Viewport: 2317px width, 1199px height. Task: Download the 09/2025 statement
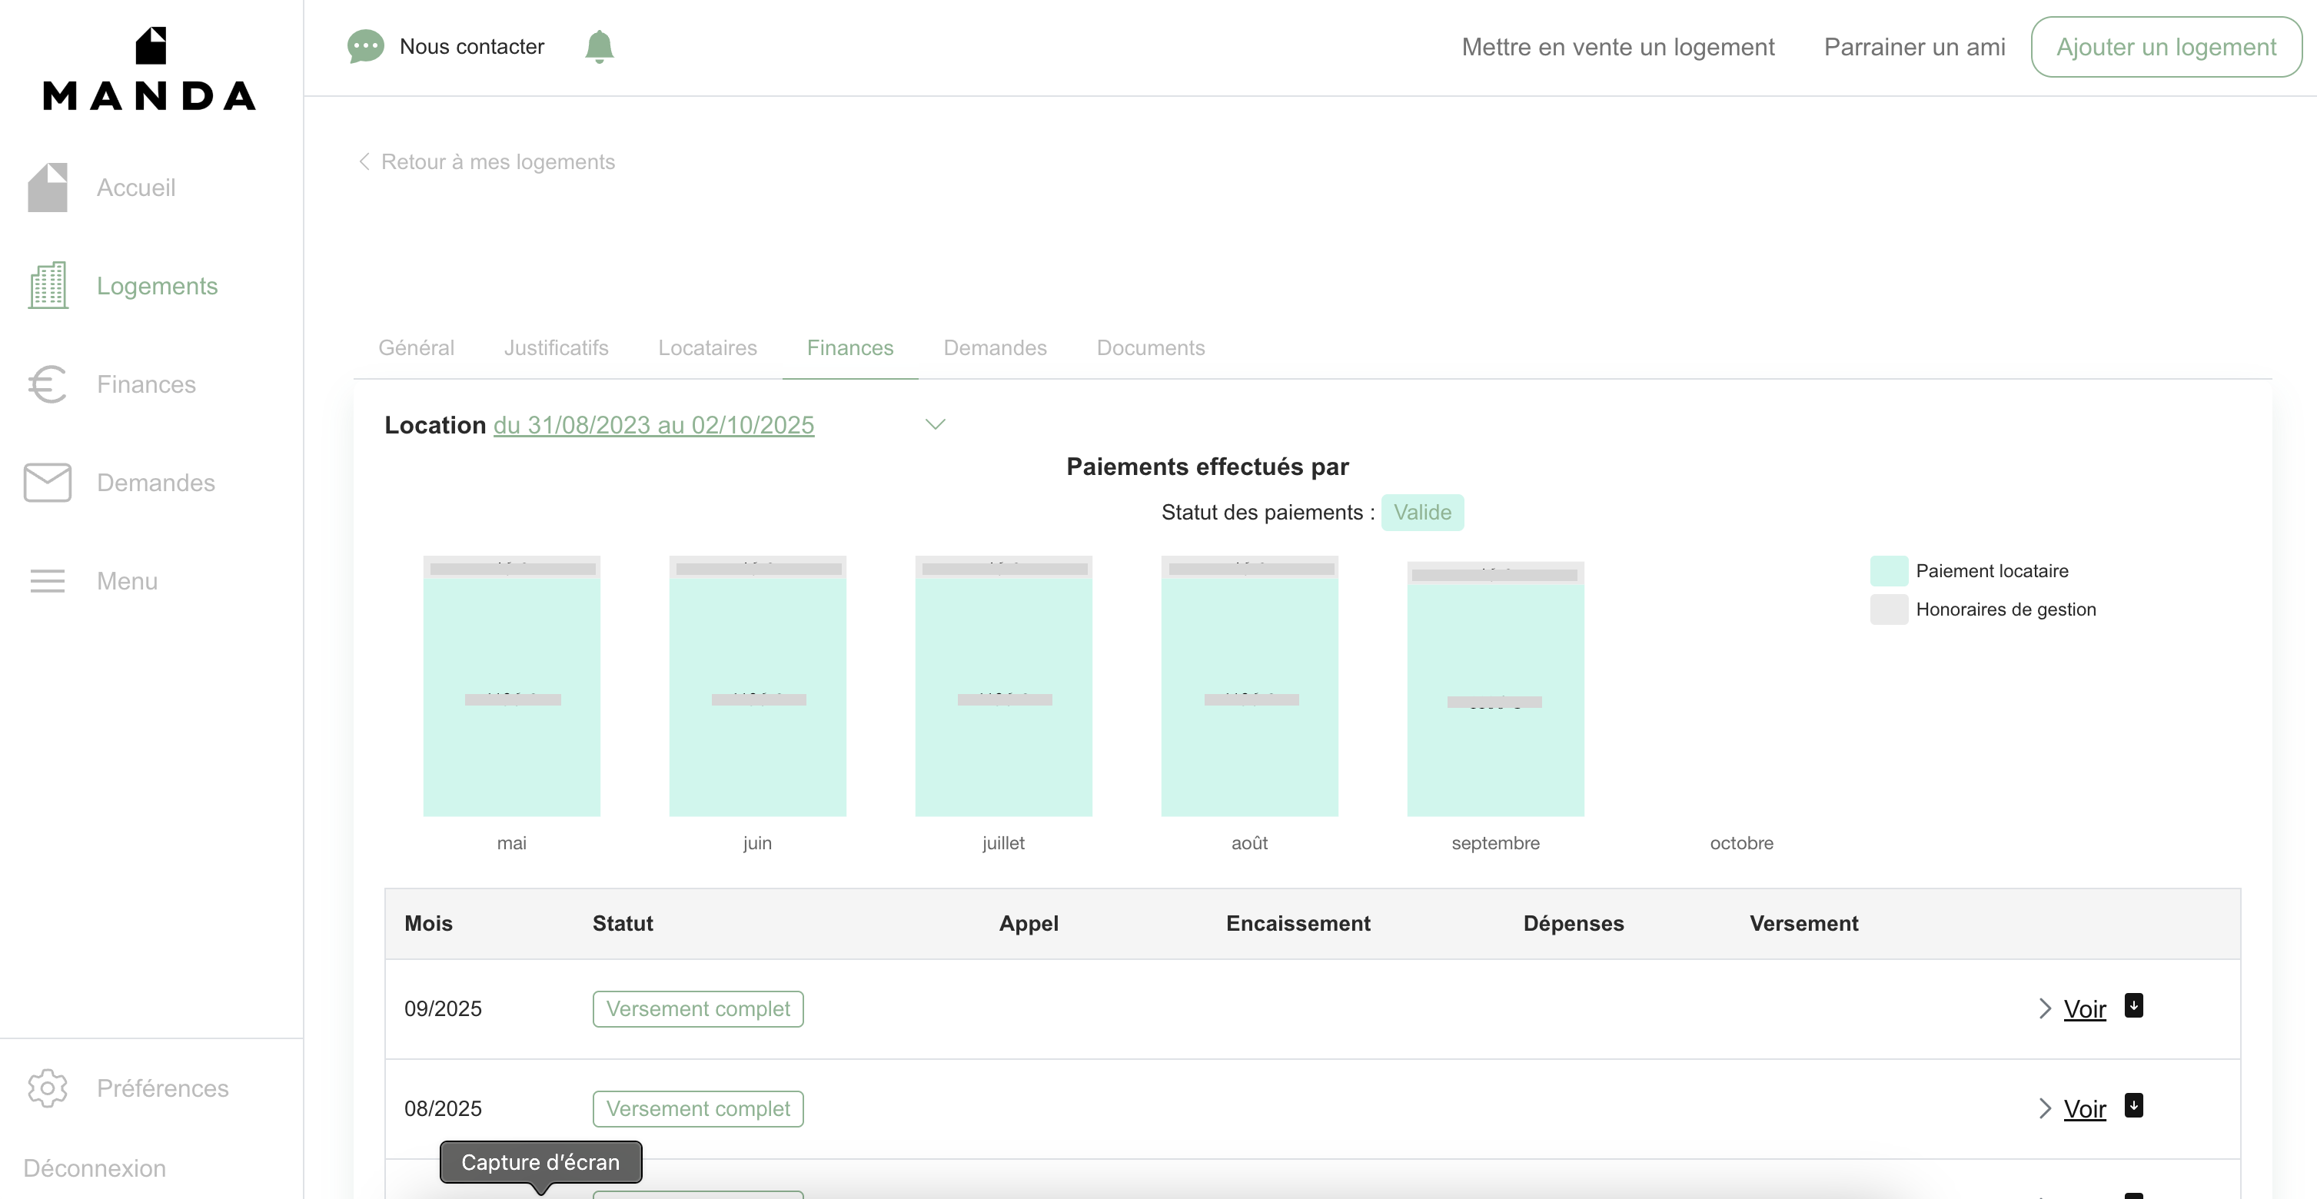2133,1005
